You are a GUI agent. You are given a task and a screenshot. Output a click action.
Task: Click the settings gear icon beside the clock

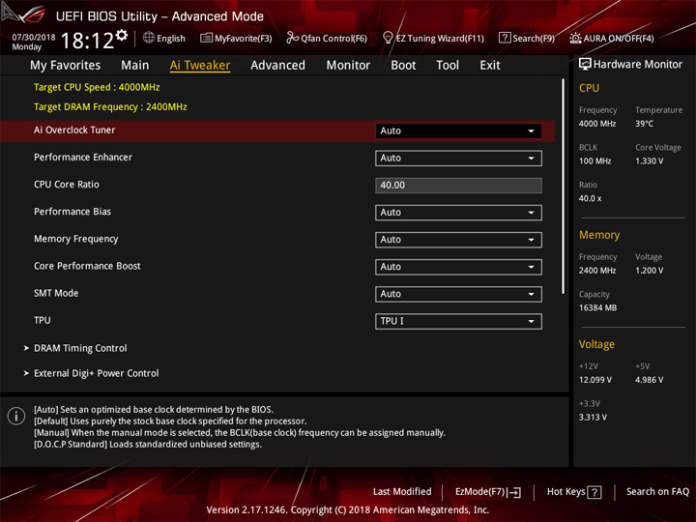(122, 36)
